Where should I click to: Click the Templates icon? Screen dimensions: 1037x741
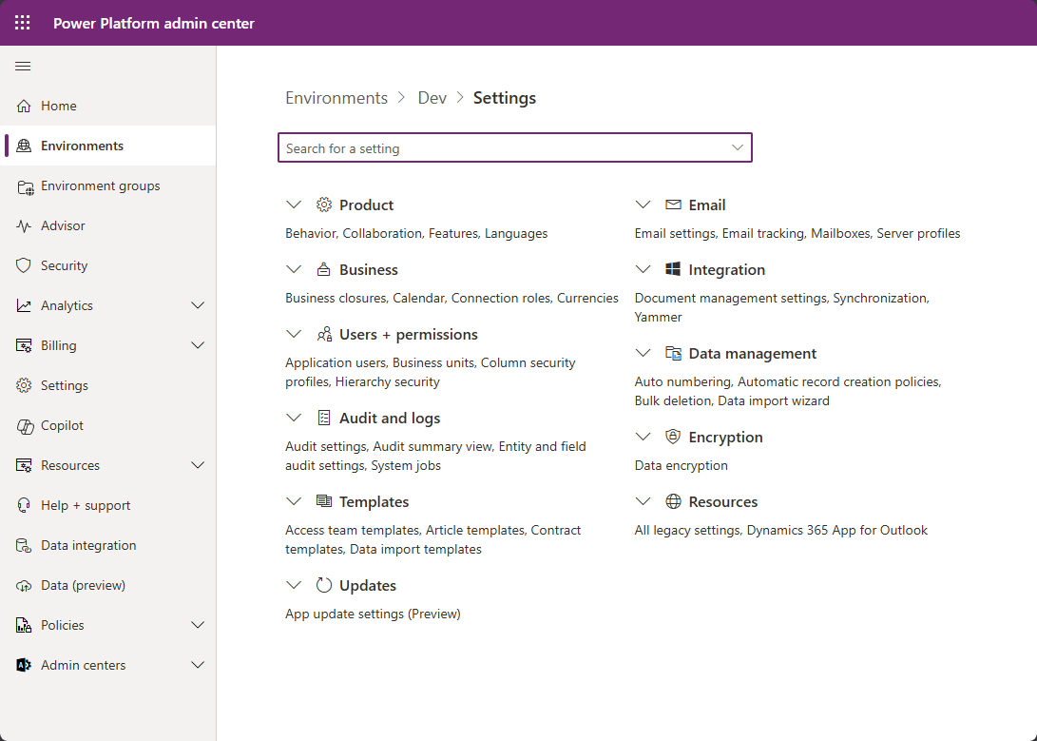click(x=323, y=501)
